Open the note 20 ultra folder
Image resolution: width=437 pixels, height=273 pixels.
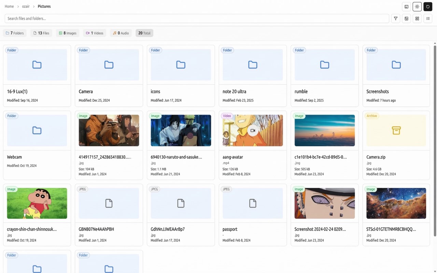[x=253, y=75]
